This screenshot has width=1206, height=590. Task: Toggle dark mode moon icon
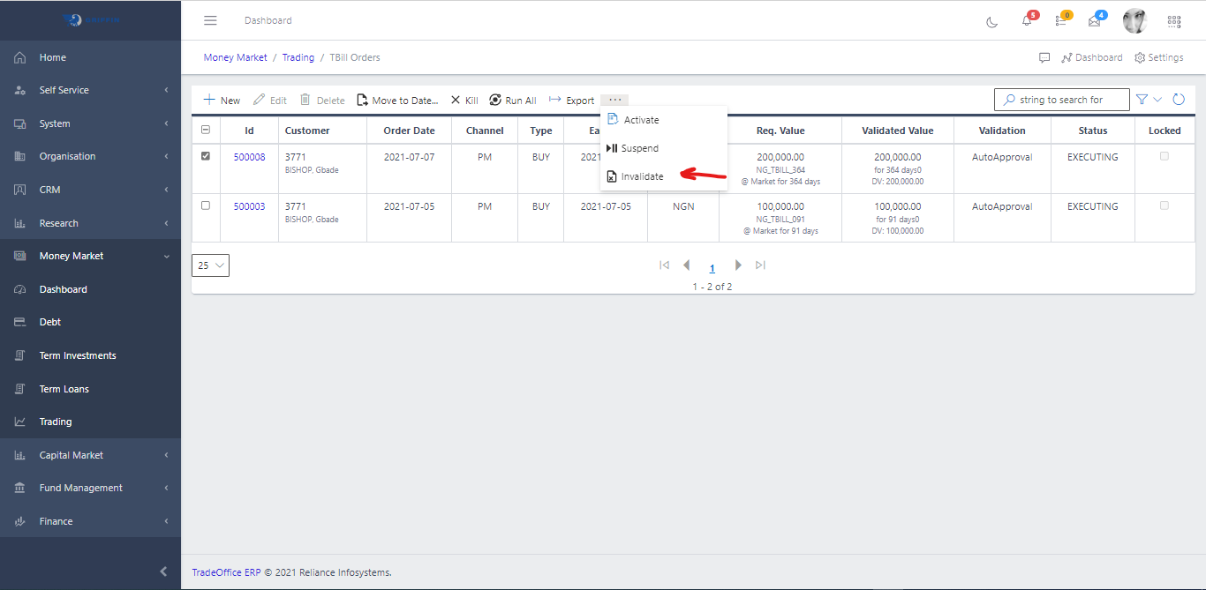(991, 21)
